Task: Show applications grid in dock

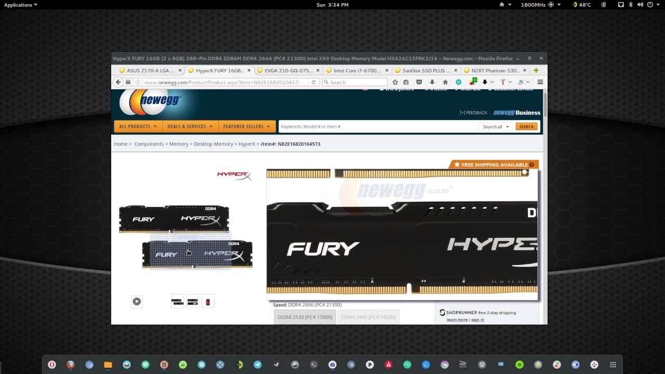Action: pyautogui.click(x=613, y=365)
